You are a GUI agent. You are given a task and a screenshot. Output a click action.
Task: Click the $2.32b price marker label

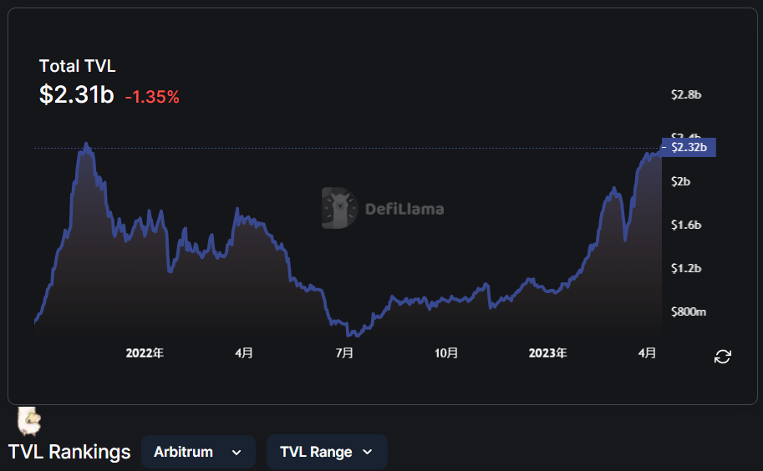click(x=689, y=147)
